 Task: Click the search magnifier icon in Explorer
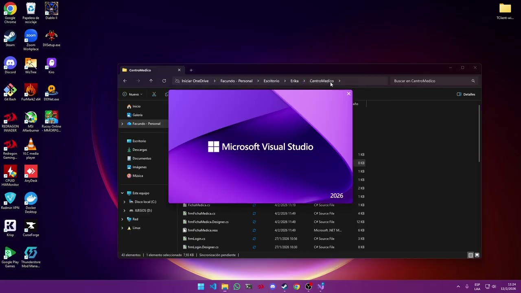click(x=473, y=81)
